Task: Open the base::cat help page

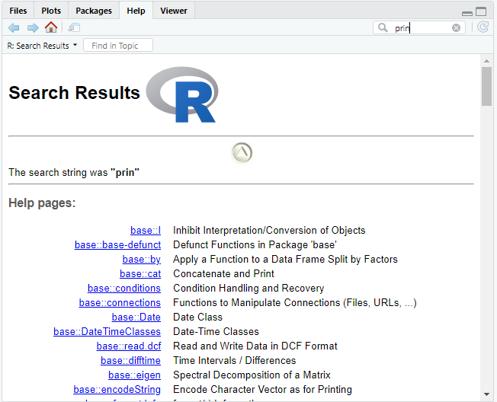Action: 140,274
